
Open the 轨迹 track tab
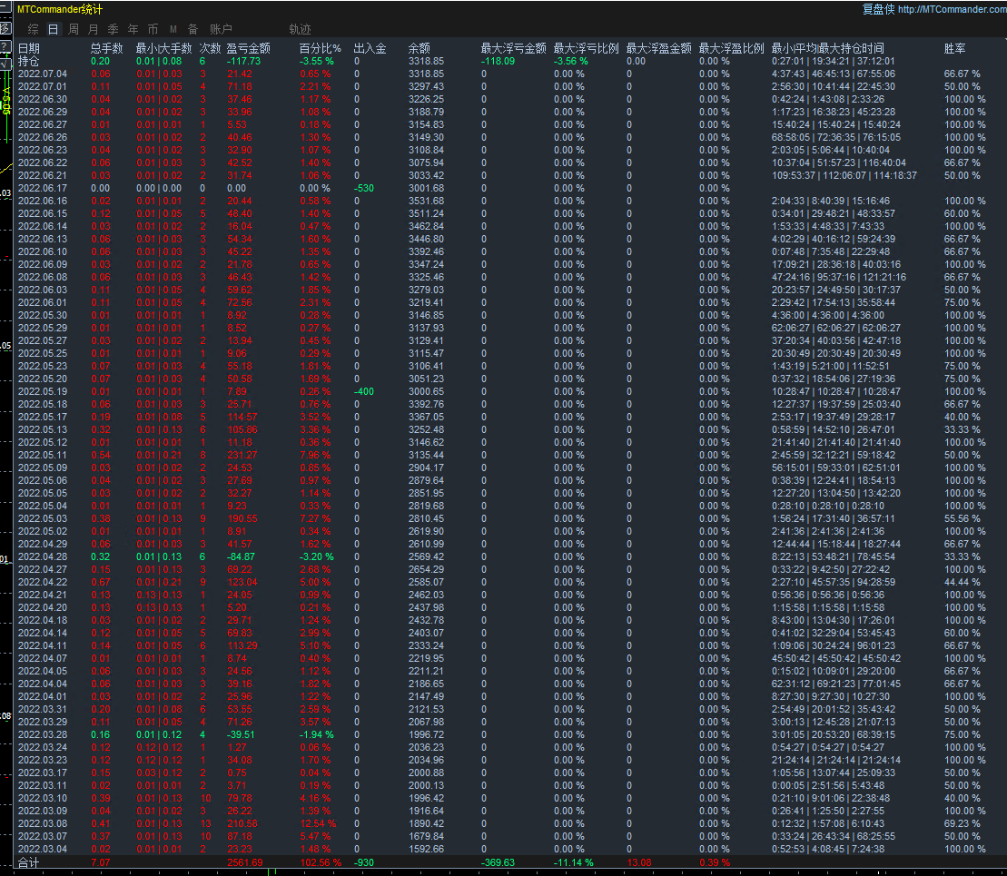click(x=300, y=29)
